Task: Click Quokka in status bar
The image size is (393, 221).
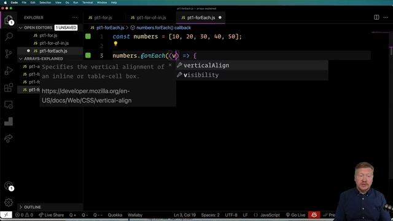Action: 115,215
